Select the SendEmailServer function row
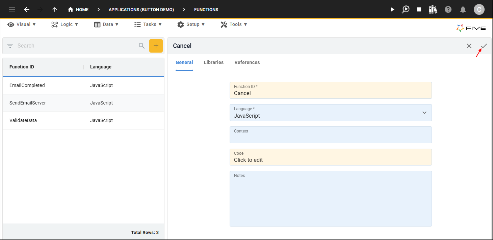The image size is (493, 240). (x=83, y=103)
